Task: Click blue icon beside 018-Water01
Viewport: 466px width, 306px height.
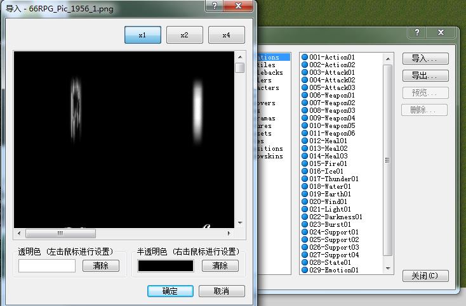Action: coord(305,186)
